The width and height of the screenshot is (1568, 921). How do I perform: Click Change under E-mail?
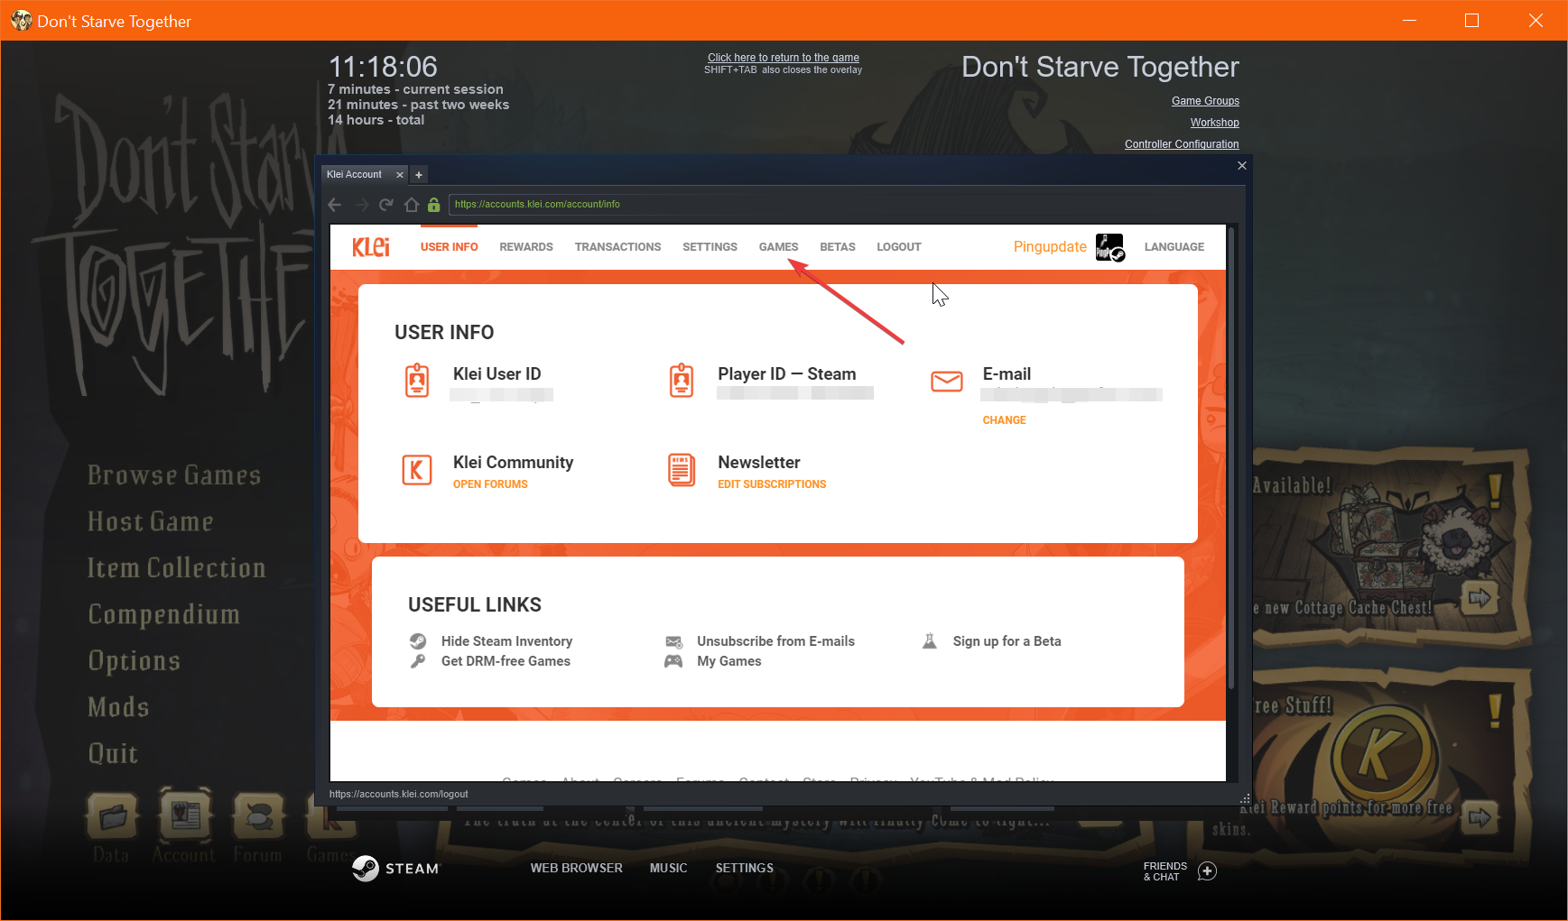(x=1004, y=420)
